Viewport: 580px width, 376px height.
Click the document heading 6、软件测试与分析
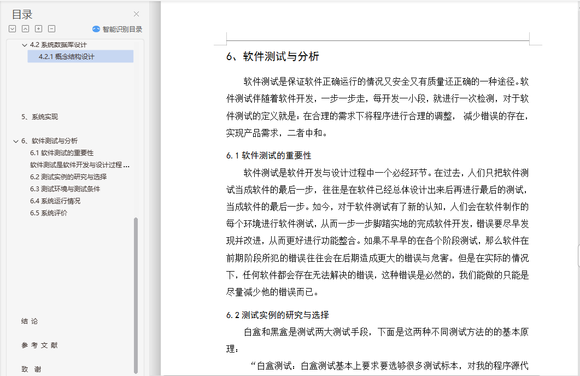tap(272, 57)
